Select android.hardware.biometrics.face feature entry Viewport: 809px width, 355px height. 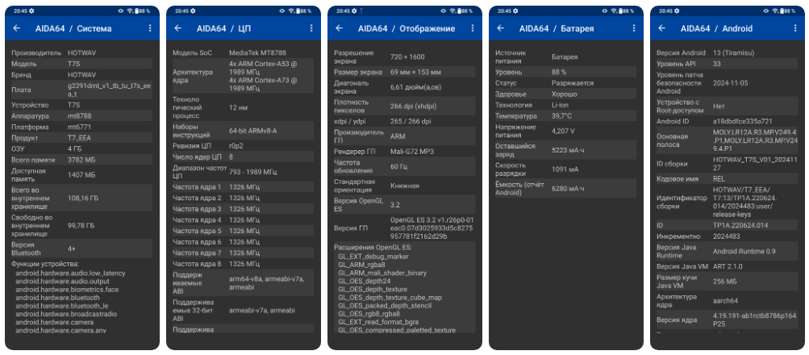click(67, 290)
